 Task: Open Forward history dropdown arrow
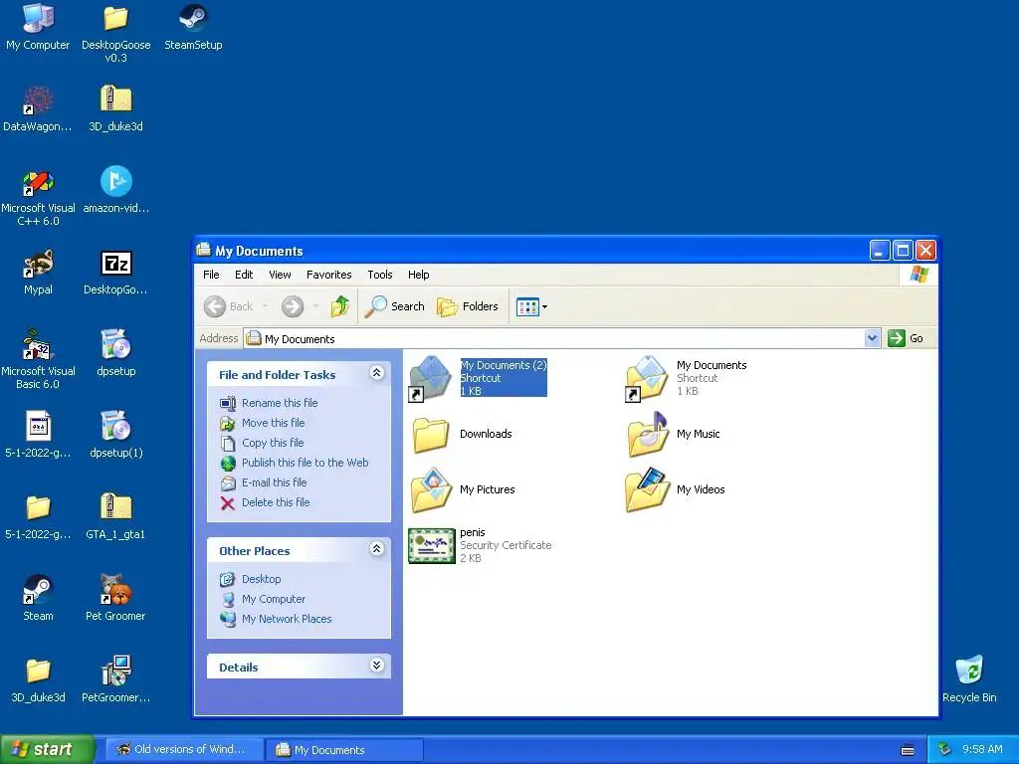pos(315,306)
